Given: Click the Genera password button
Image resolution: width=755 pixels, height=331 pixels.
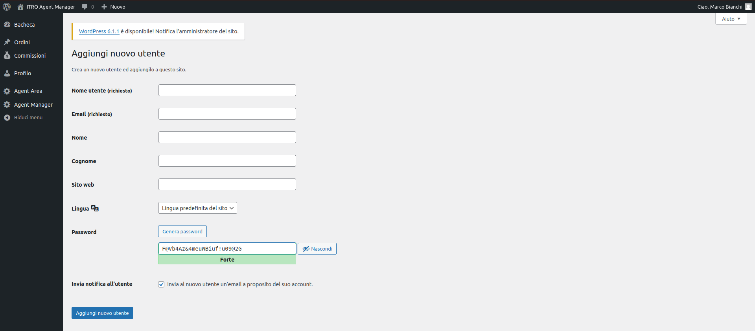Looking at the screenshot, I should pyautogui.click(x=182, y=231).
